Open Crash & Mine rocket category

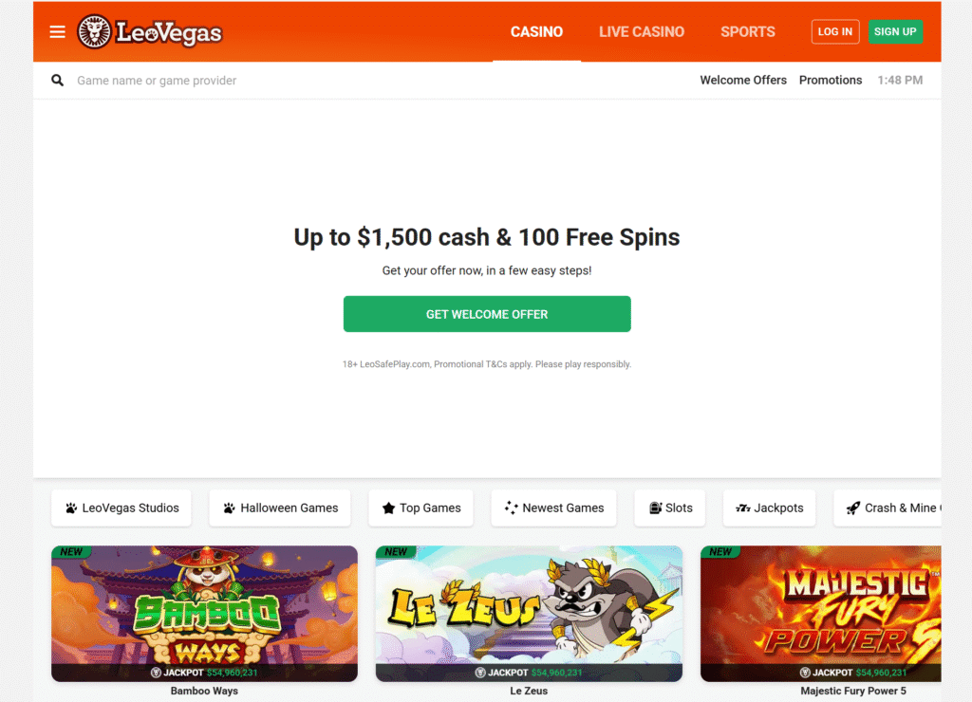(x=888, y=508)
